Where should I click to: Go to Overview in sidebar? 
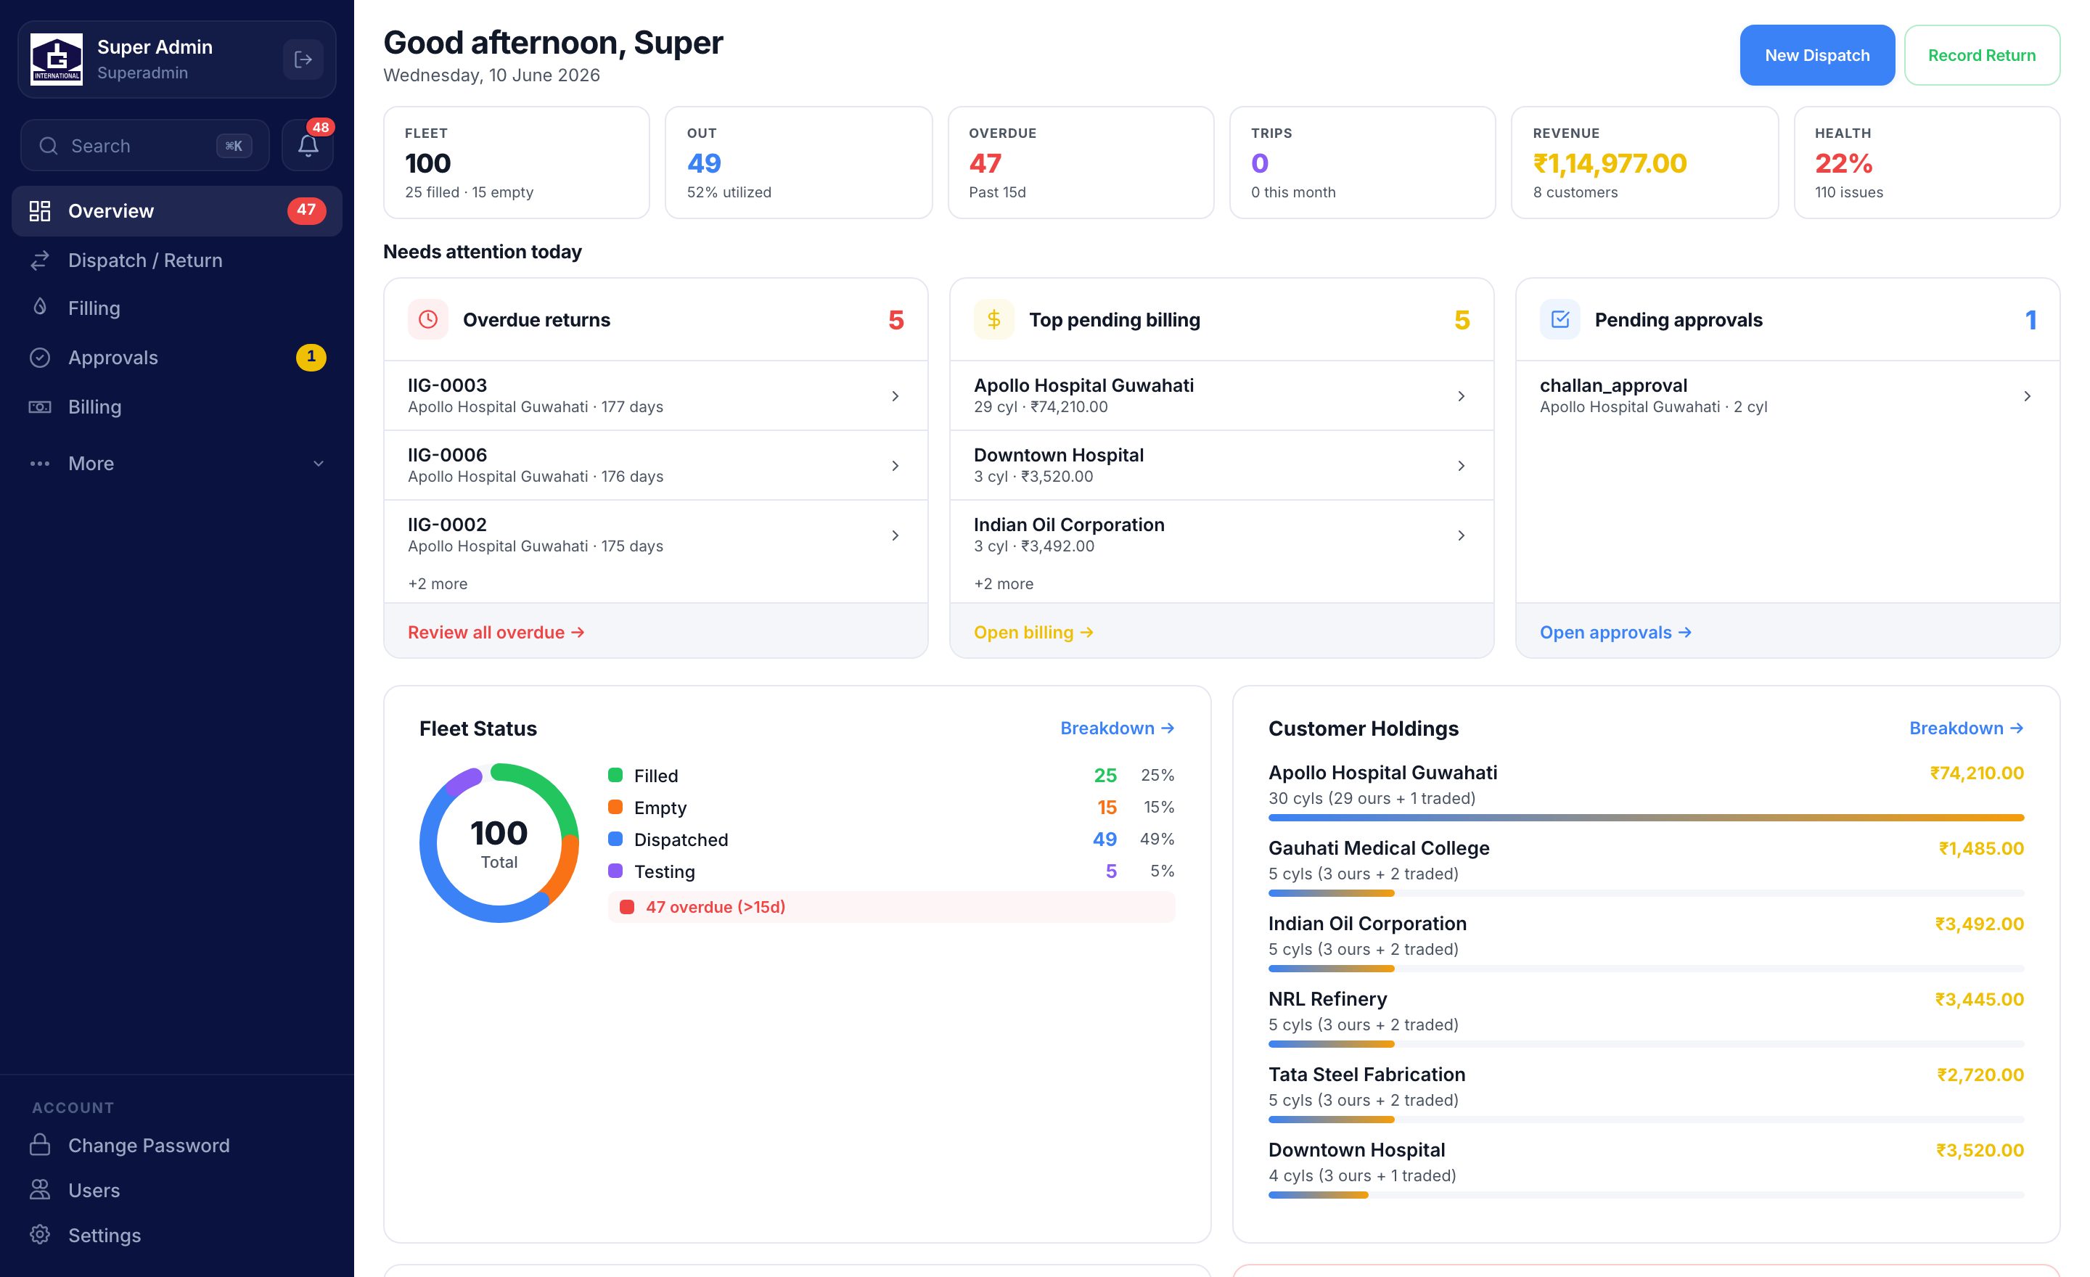point(177,211)
